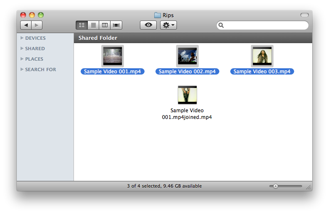Click the Sample Video 003.mp4 filename label
The height and width of the screenshot is (214, 329).
(262, 72)
